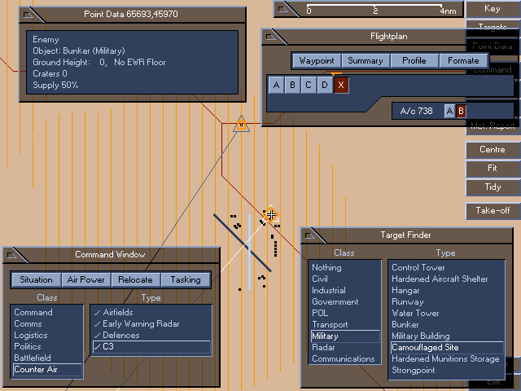This screenshot has width=521, height=391.
Task: Click the Point Data window corner icon
Action: 28,15
